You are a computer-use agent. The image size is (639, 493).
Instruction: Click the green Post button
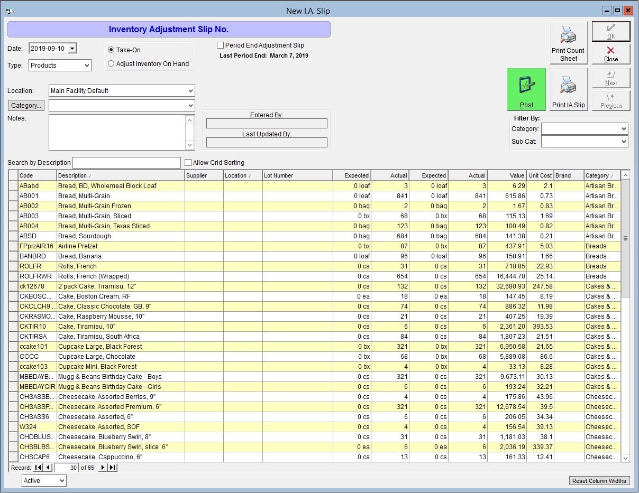pos(526,89)
